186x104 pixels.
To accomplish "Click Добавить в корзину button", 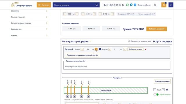I will [x=157, y=29].
